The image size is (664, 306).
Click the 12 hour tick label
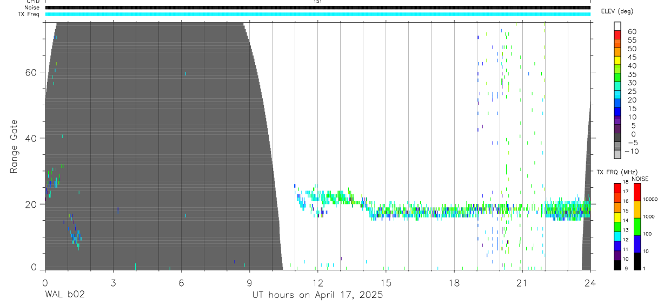pyautogui.click(x=317, y=282)
